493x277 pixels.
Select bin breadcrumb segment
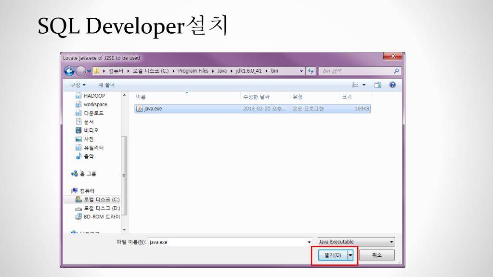274,71
